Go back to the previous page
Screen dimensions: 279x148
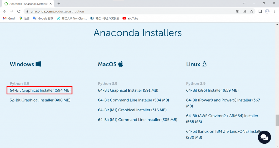point(5,11)
